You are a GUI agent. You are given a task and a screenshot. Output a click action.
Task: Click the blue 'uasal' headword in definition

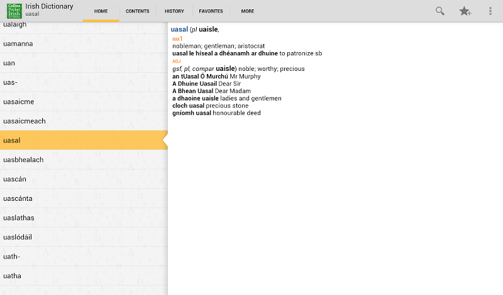179,29
